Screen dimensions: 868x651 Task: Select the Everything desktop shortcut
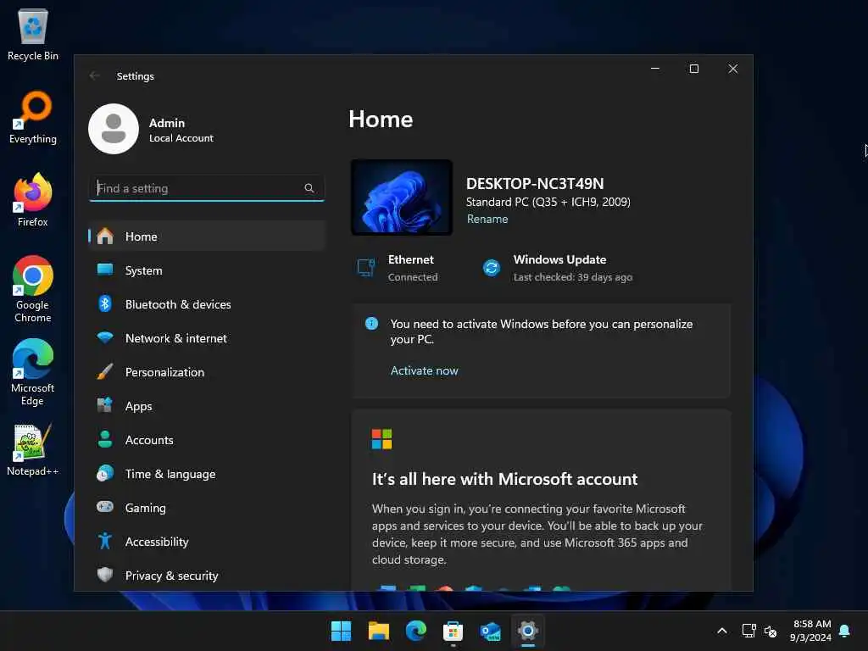(x=33, y=118)
